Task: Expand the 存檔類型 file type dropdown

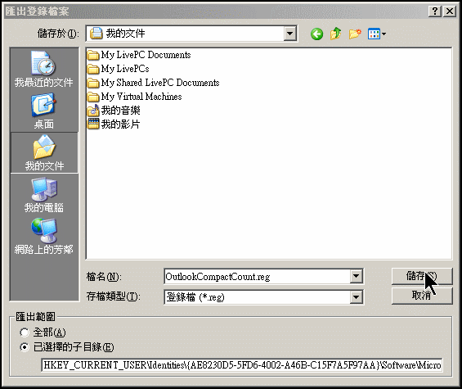Action: coord(357,297)
